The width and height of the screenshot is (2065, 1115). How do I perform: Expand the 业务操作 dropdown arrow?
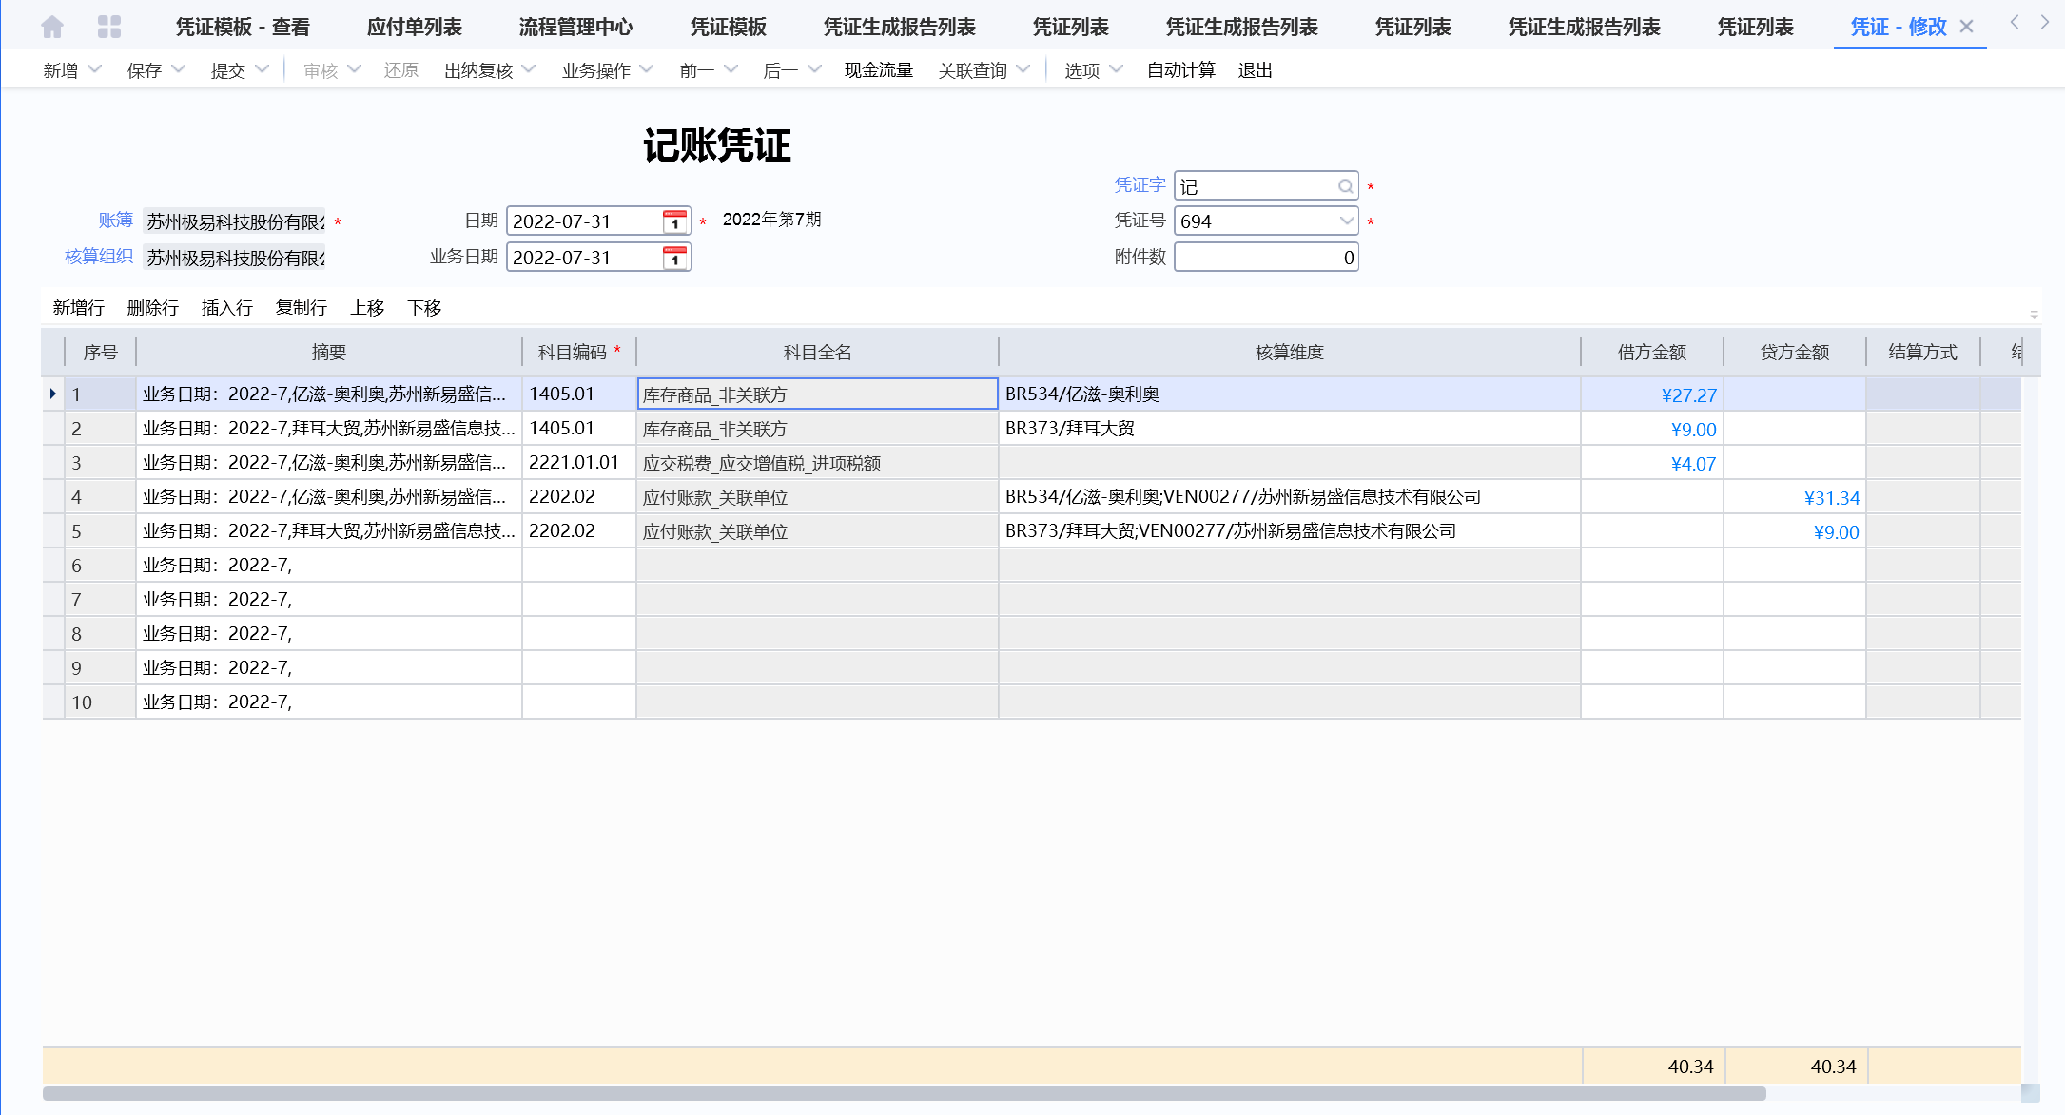coord(647,69)
